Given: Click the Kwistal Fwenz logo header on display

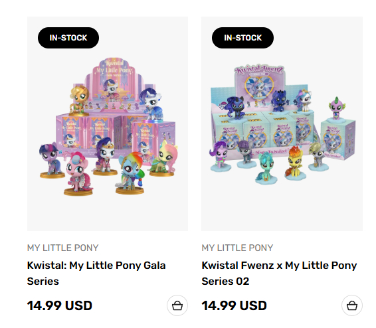Looking at the screenshot, I should 260,70.
